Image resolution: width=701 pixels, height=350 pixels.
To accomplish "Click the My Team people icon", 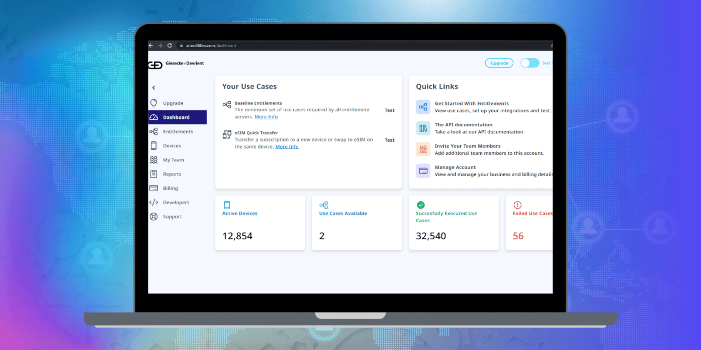I will 154,160.
